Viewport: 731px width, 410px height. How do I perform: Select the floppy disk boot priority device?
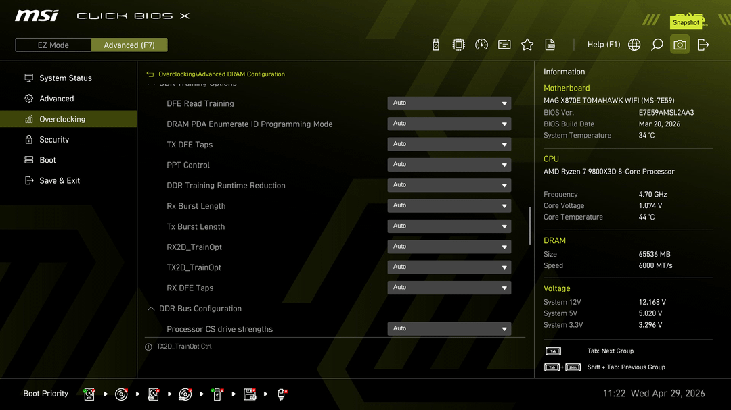pos(250,394)
